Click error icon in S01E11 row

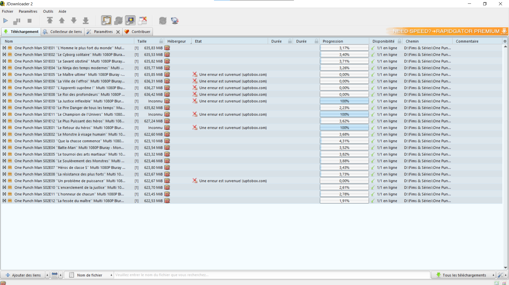coord(195,114)
